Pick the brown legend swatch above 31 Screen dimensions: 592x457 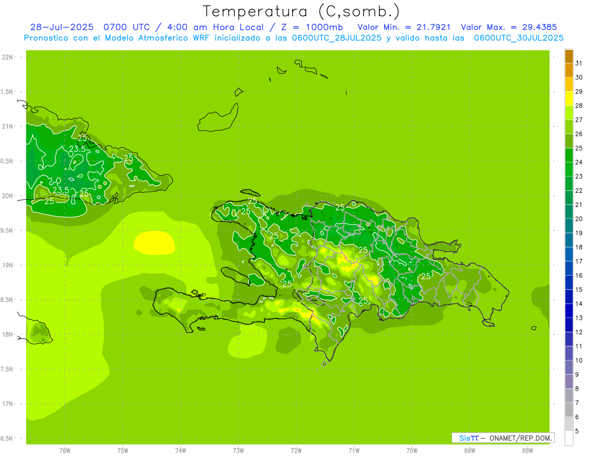point(569,56)
